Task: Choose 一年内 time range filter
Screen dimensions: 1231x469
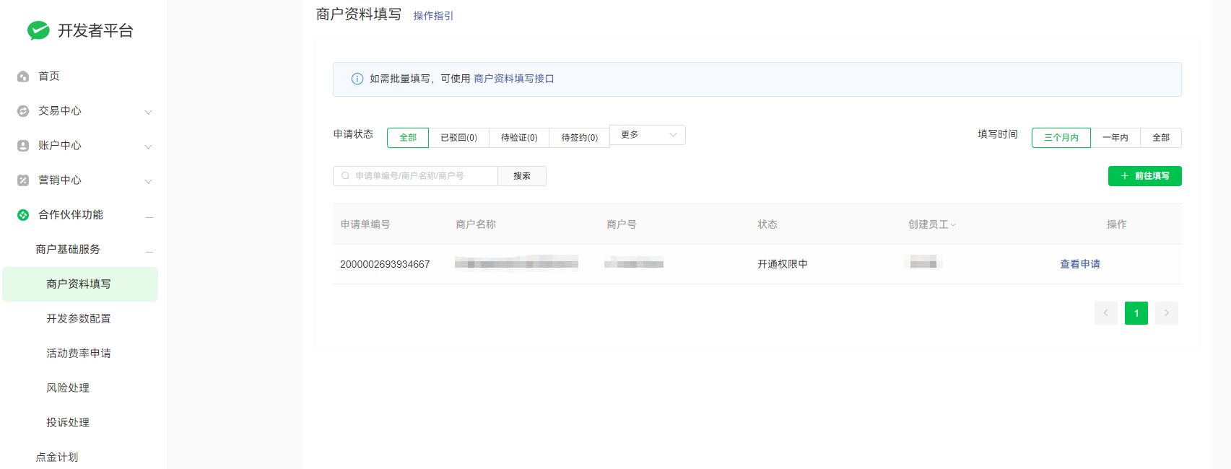Action: [1115, 138]
